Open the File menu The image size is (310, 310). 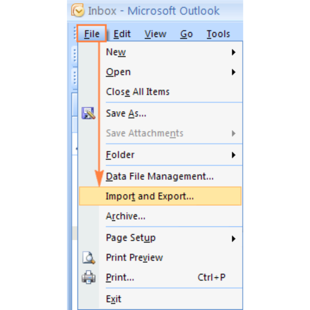coord(92,34)
